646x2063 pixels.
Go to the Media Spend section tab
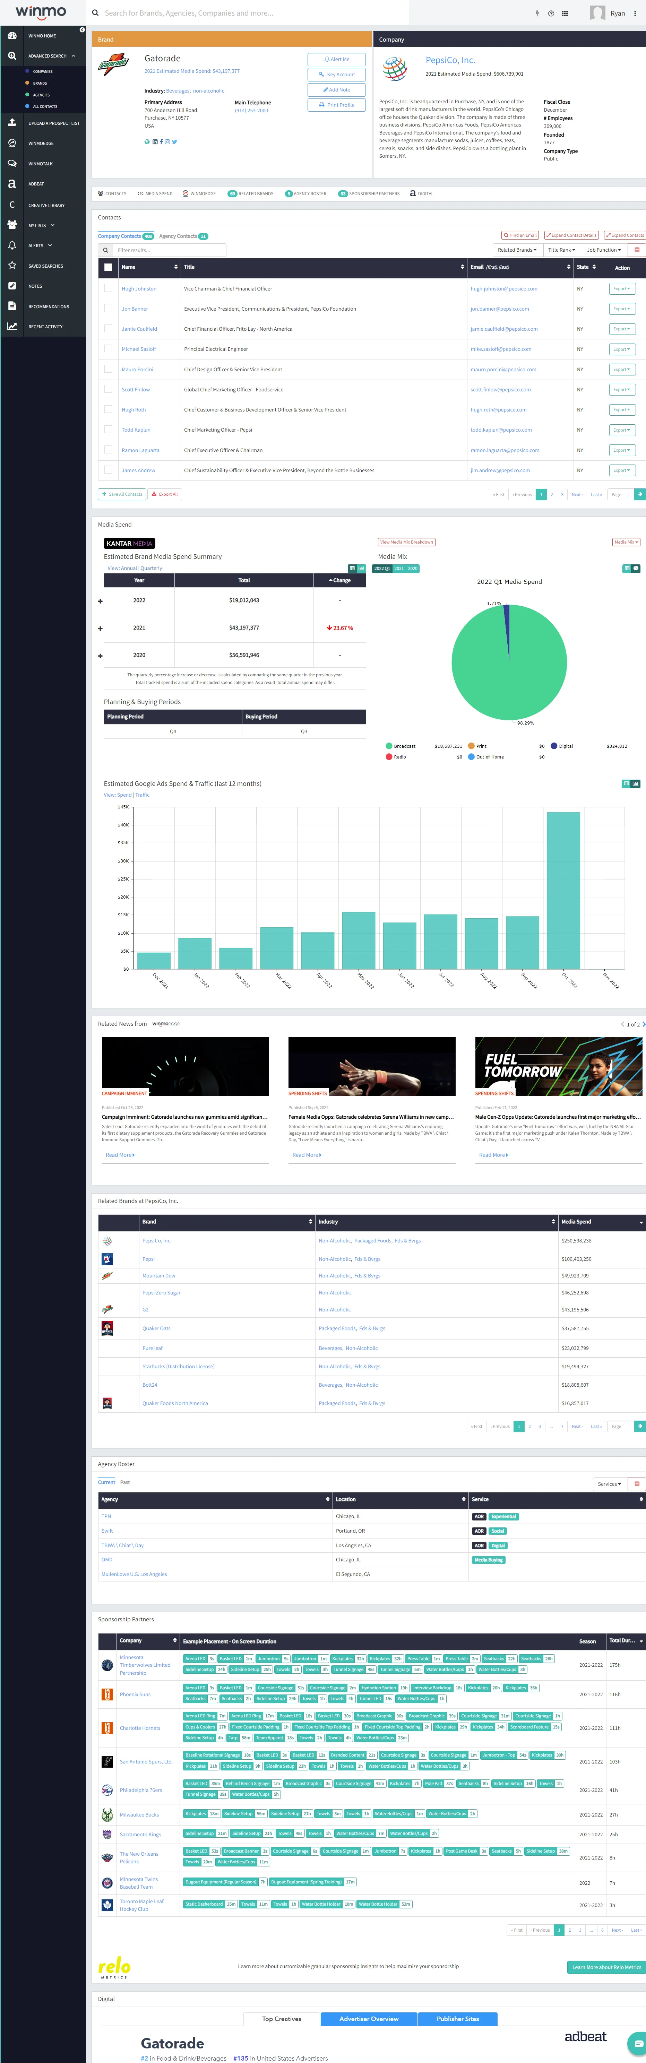coord(155,193)
